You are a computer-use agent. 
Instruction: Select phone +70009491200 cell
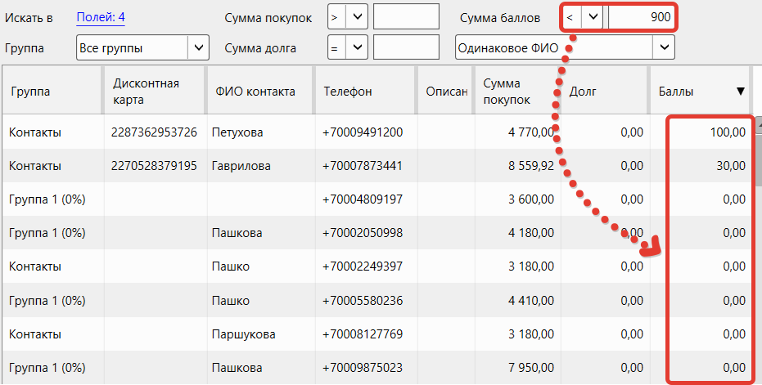pyautogui.click(x=367, y=132)
